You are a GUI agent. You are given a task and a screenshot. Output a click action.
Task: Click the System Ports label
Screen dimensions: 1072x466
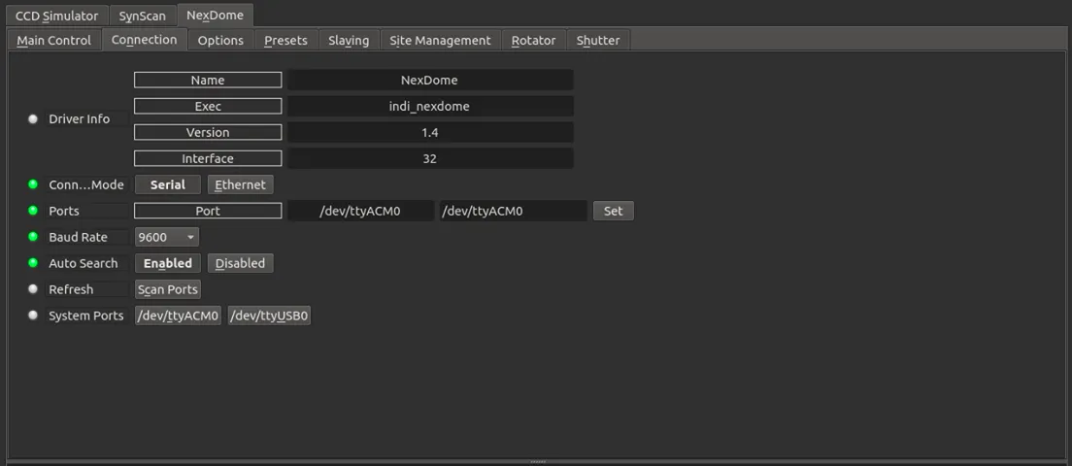click(x=86, y=316)
